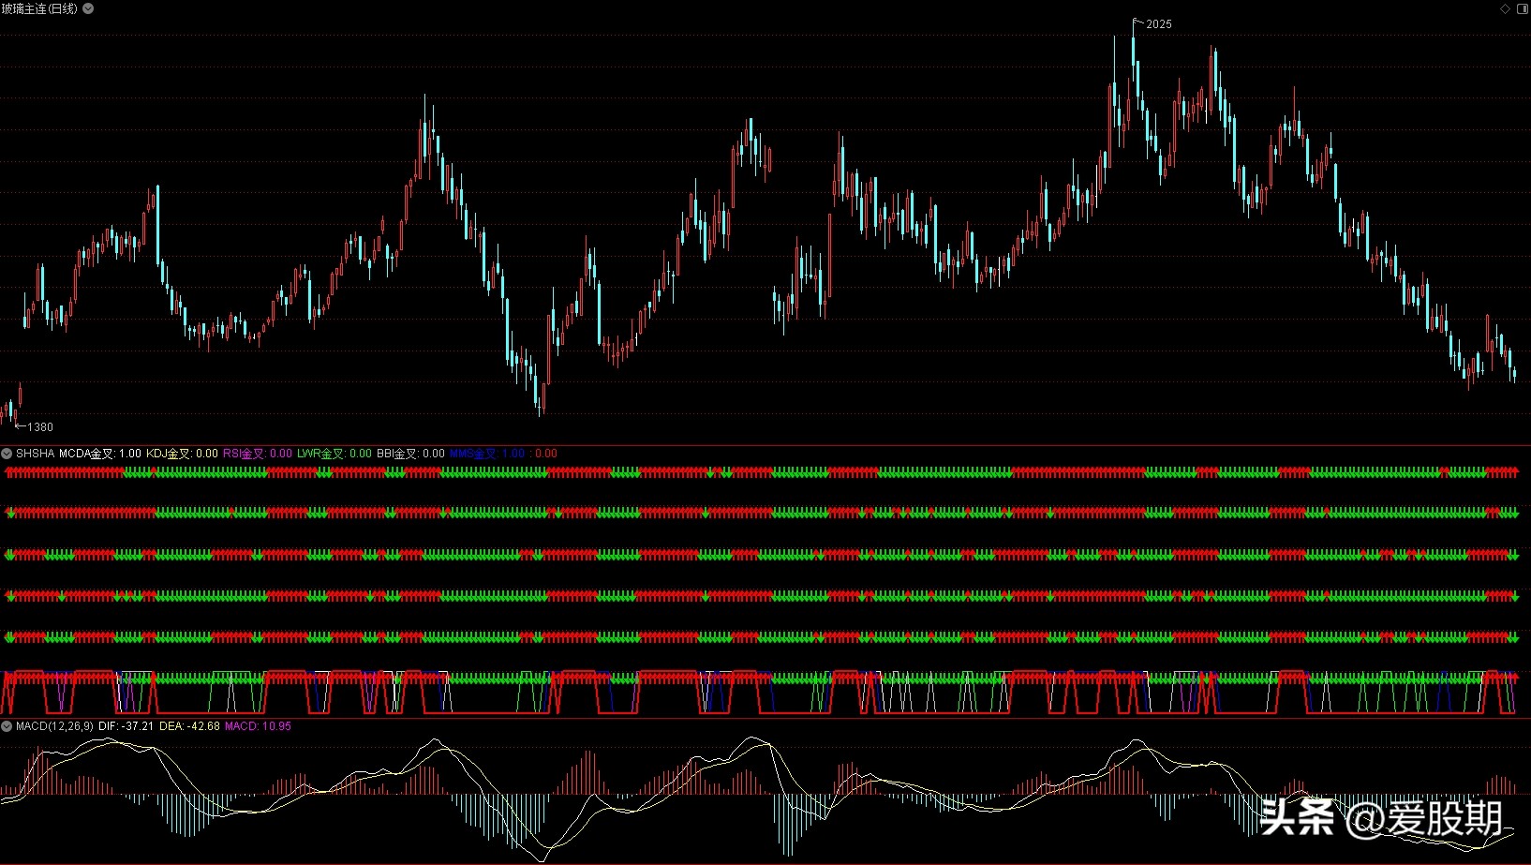Open the 玻璃主连 chart title dropdown arrow
The width and height of the screenshot is (1531, 865).
[x=88, y=8]
